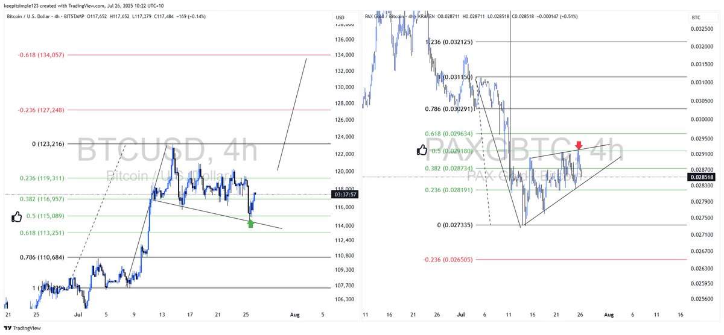Select the red down-arrow marker on PAXGBTC chart
Image resolution: width=724 pixels, height=335 pixels.
click(x=579, y=145)
